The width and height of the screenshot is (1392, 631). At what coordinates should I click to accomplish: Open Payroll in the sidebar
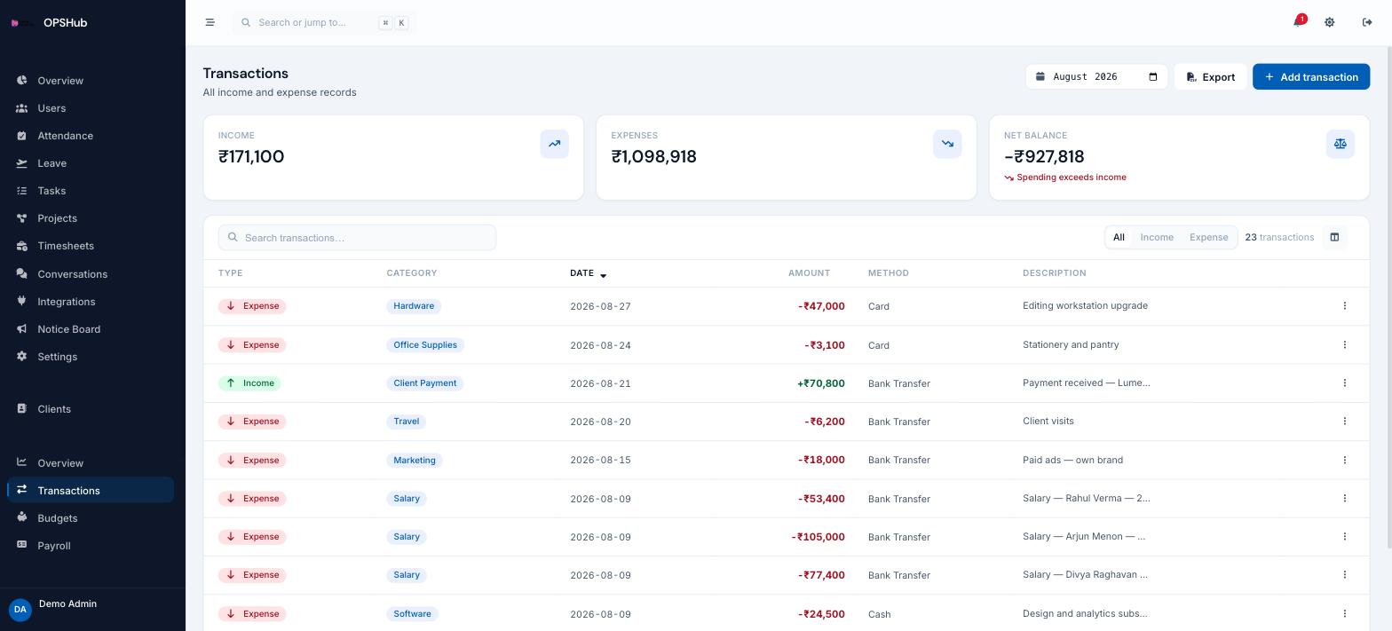coord(91,546)
